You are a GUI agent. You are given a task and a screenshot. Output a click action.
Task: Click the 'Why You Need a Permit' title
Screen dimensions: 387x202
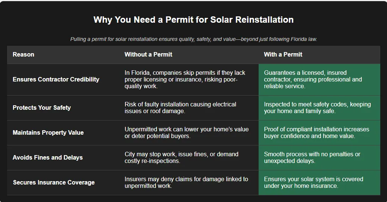(193, 20)
